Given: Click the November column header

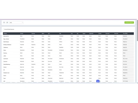Looking at the screenshot, I should click(108, 34).
